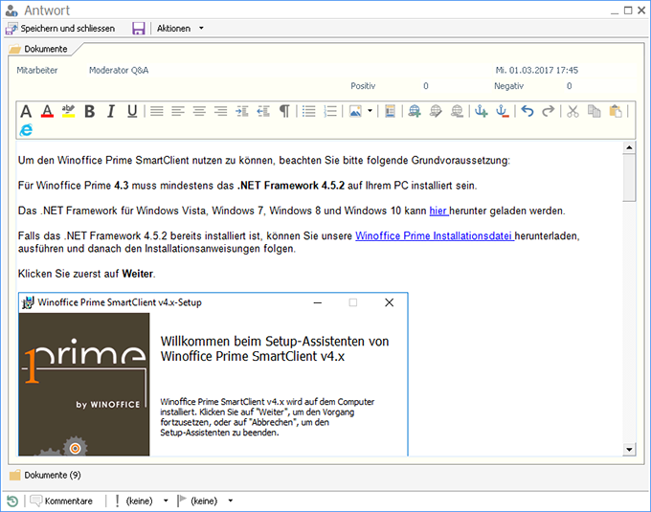This screenshot has width=651, height=512.
Task: Save with the purple floppy disk icon
Action: (x=138, y=28)
